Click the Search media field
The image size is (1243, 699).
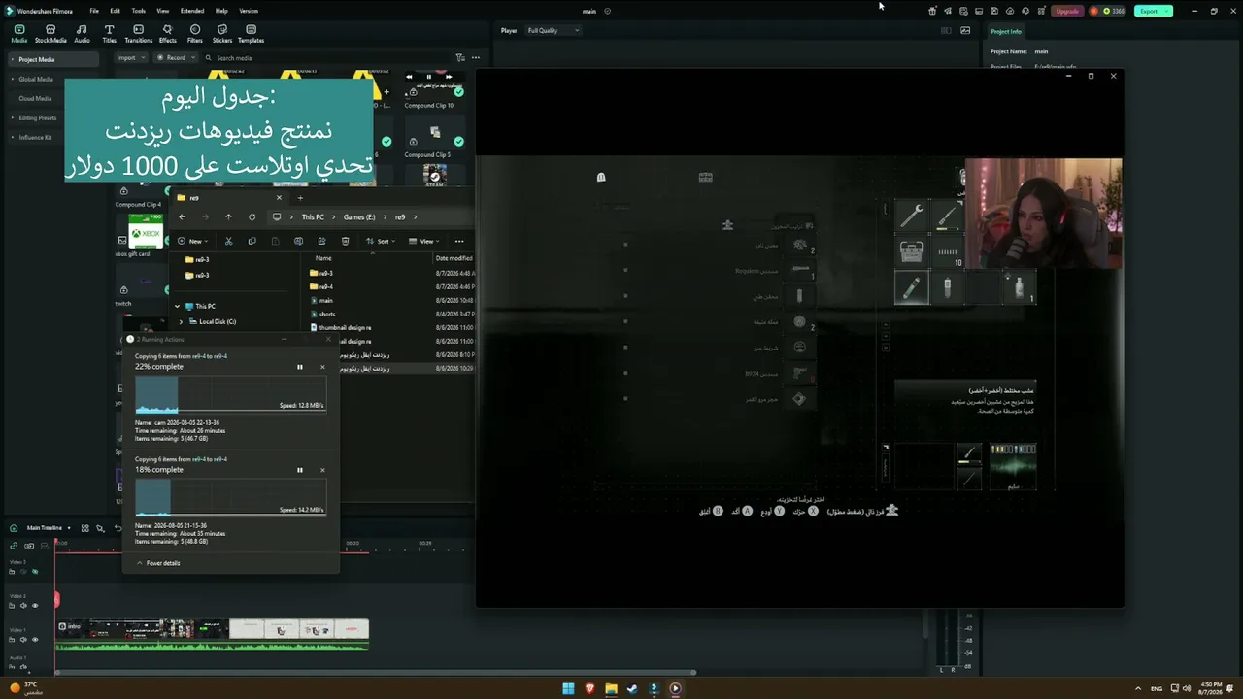tap(325, 58)
